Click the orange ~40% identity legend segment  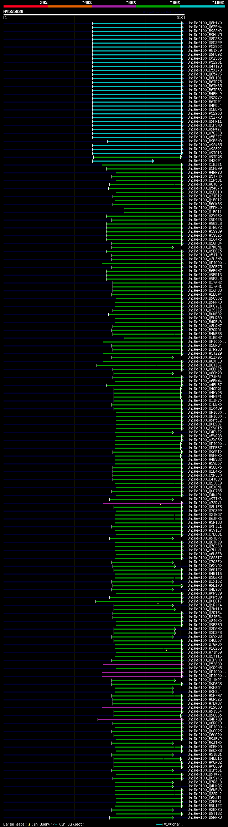(70, 6)
